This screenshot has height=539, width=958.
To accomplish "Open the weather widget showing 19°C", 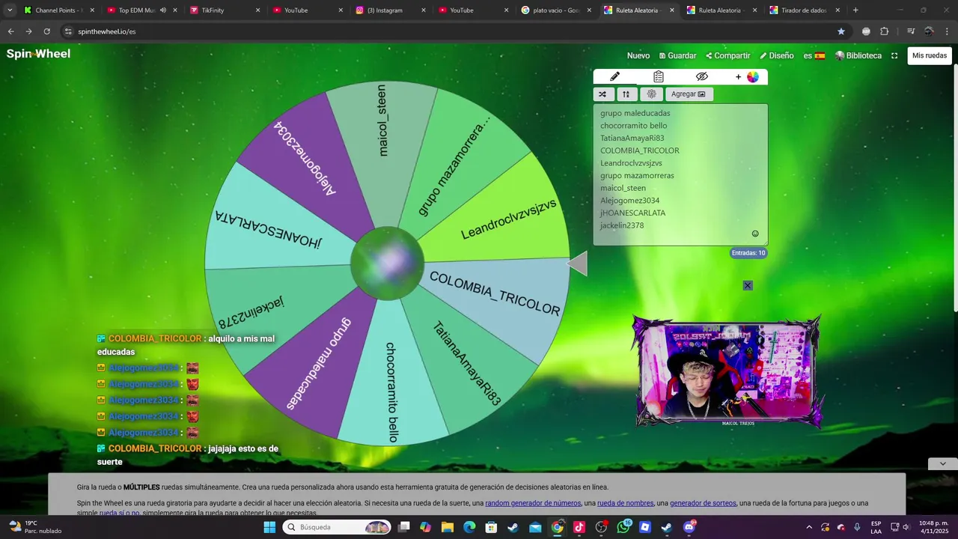I will pos(35,527).
